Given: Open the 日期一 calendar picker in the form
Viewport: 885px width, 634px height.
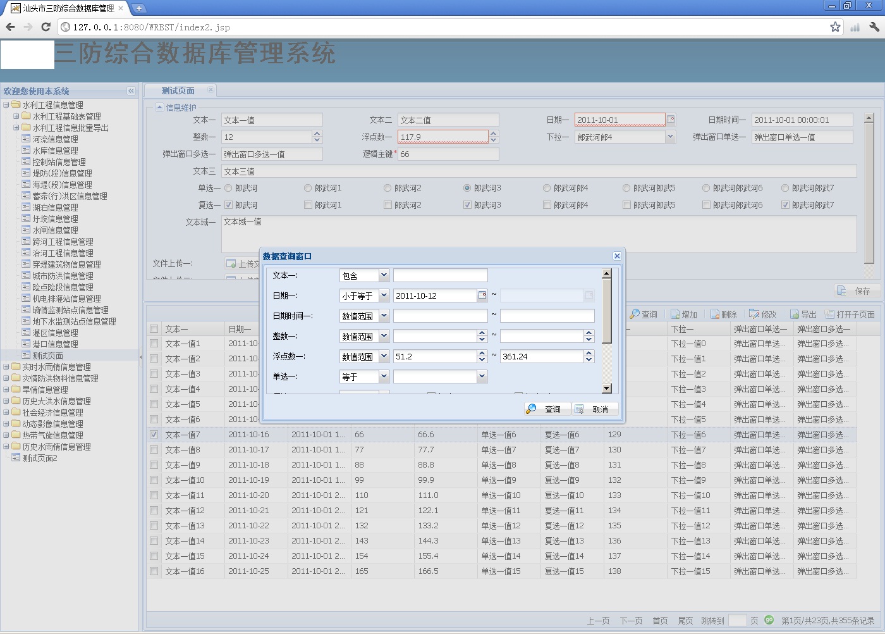Looking at the screenshot, I should pyautogui.click(x=671, y=120).
